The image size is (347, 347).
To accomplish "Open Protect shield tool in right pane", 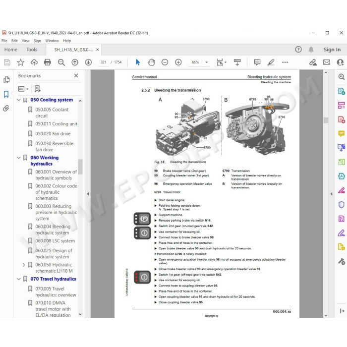I will (x=341, y=204).
